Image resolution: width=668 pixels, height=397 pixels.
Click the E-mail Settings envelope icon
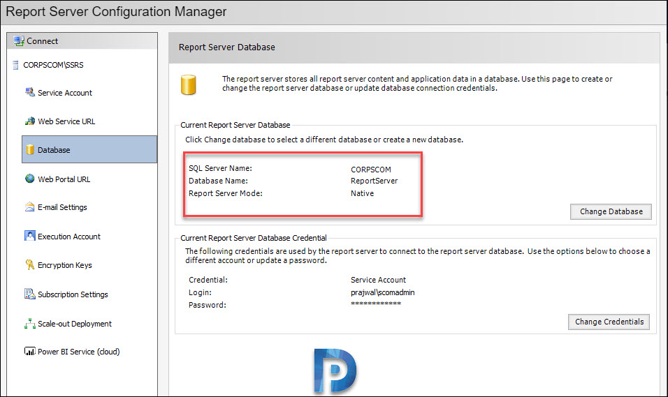pyautogui.click(x=30, y=207)
